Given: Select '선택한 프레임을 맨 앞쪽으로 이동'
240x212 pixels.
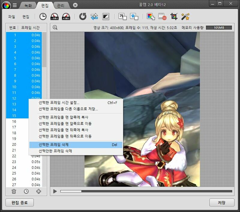Looking at the screenshot, I should tap(76, 124).
